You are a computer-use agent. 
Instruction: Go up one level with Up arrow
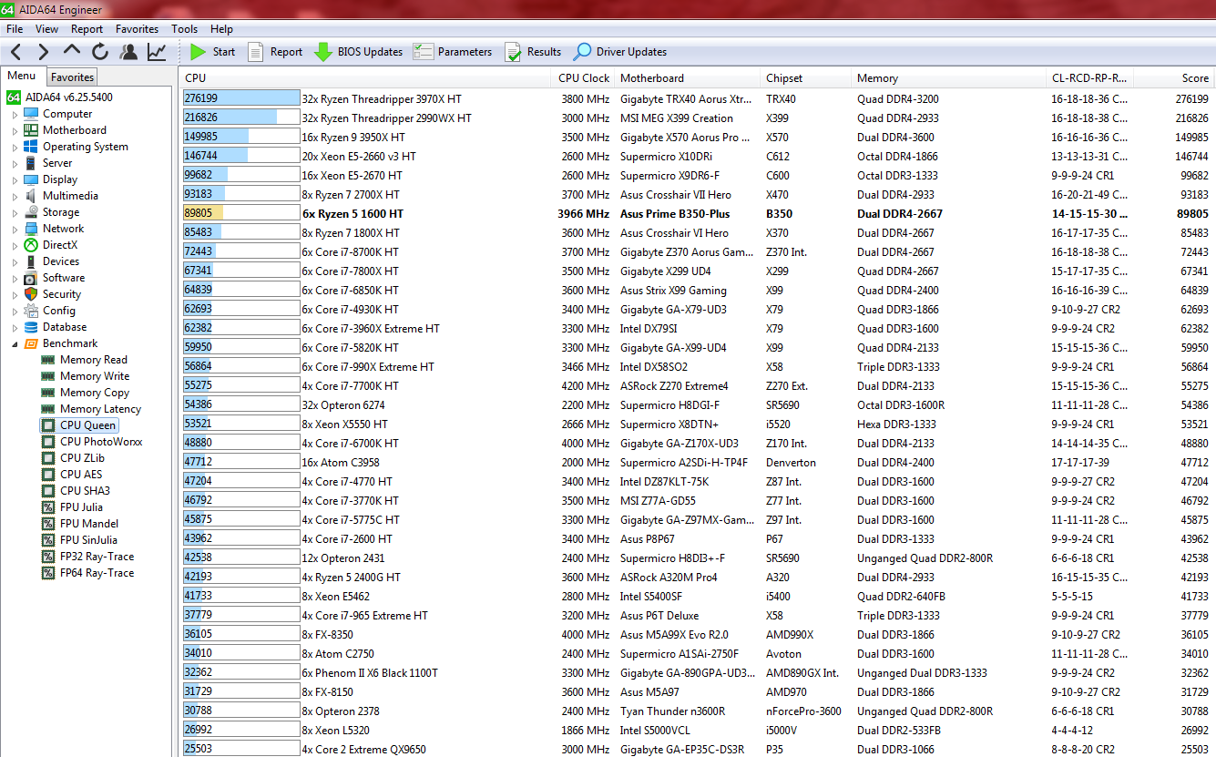pyautogui.click(x=72, y=52)
